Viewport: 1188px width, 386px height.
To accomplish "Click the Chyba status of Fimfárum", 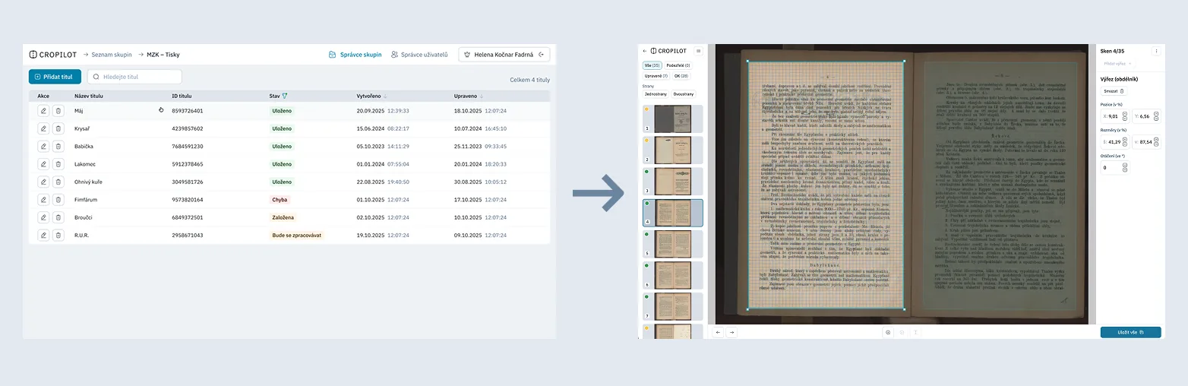I will click(x=280, y=200).
